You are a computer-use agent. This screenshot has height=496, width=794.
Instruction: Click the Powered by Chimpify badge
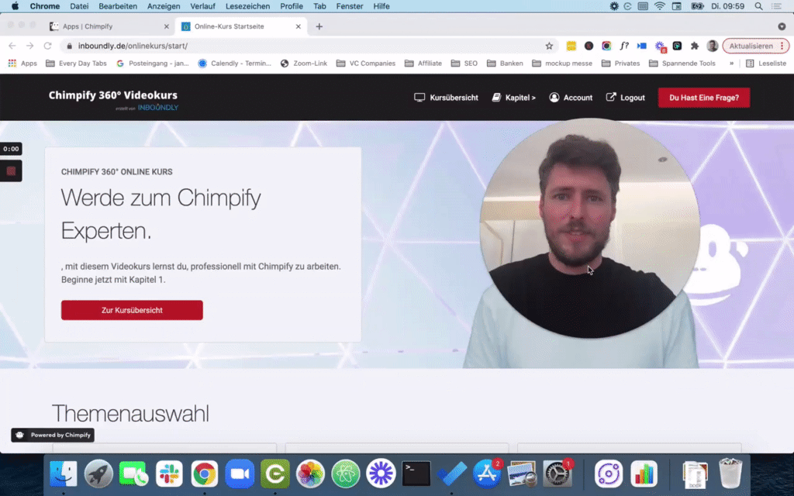click(x=54, y=436)
